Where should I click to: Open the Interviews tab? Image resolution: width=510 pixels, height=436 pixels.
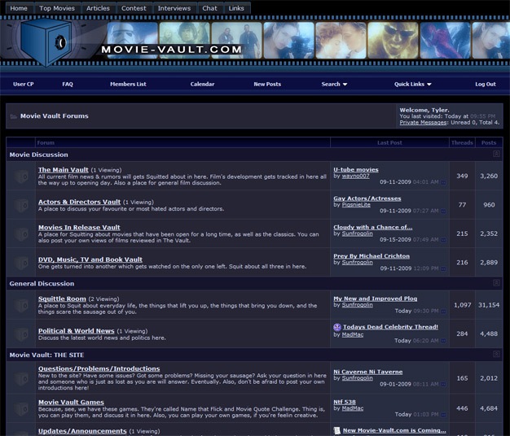pos(174,8)
